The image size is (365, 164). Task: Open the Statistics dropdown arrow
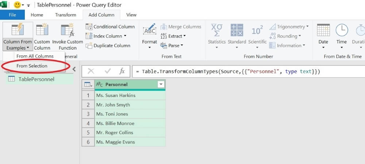[217, 48]
